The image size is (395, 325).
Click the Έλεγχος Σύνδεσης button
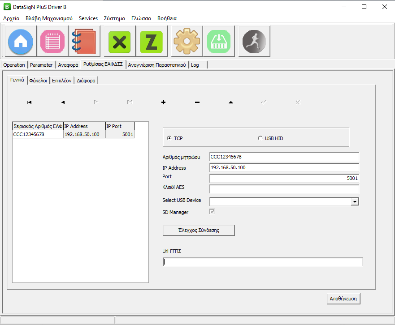(x=199, y=230)
